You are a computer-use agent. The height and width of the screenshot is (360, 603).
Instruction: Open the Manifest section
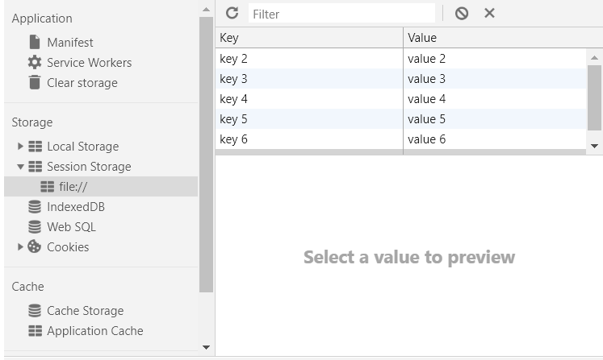click(69, 42)
